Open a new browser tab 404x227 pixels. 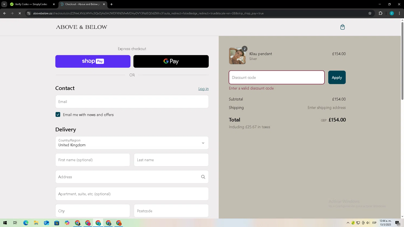[112, 4]
